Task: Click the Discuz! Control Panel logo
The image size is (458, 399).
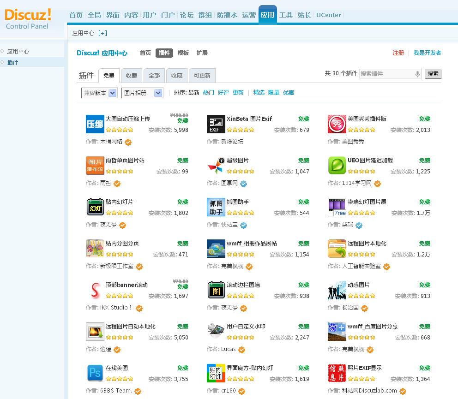Action: (x=28, y=19)
